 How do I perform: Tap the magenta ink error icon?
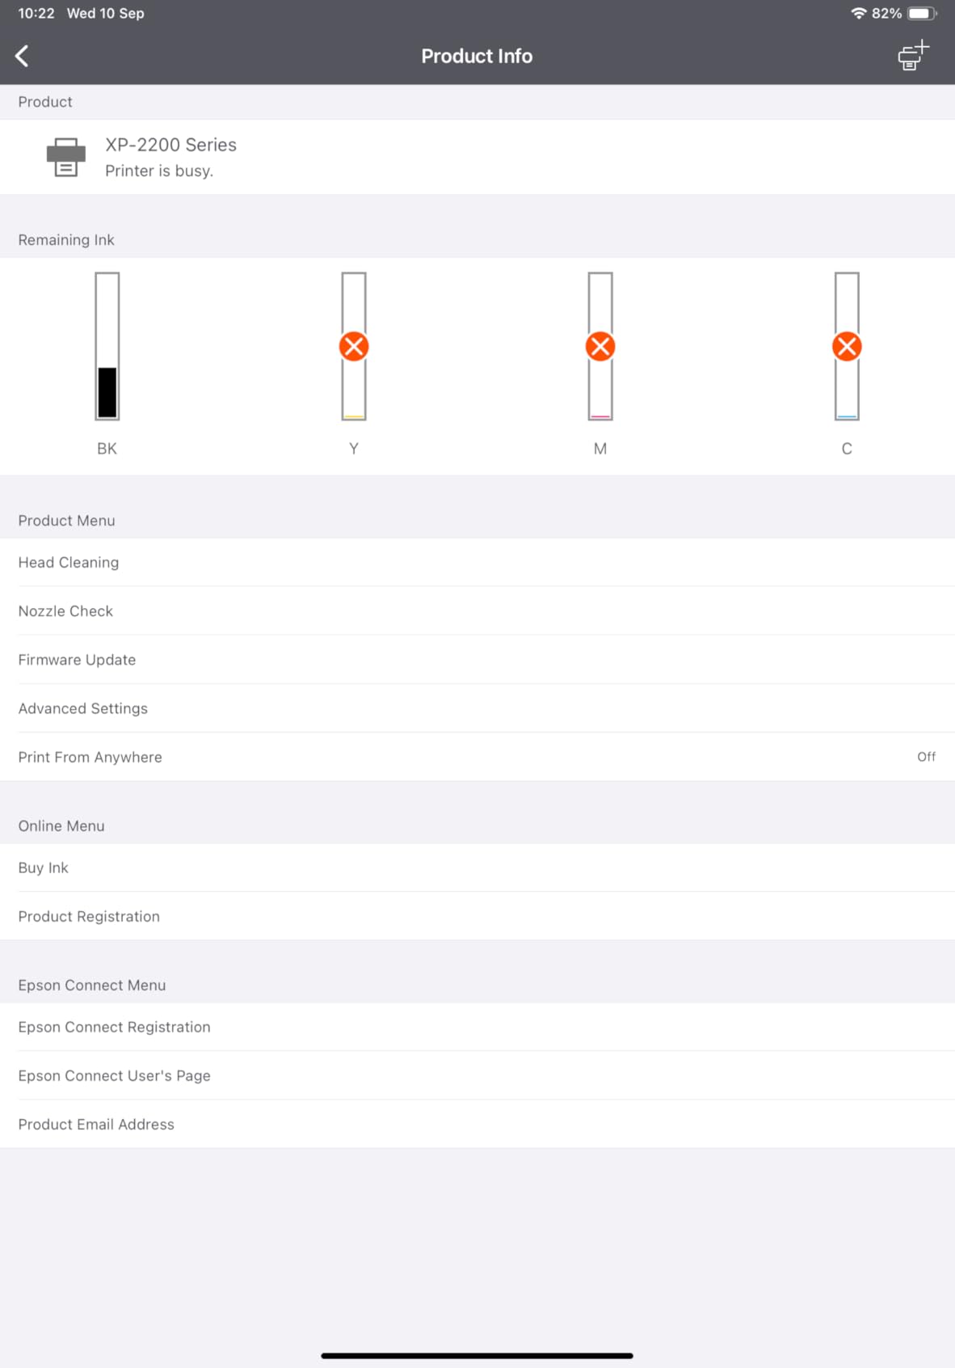[x=600, y=347]
